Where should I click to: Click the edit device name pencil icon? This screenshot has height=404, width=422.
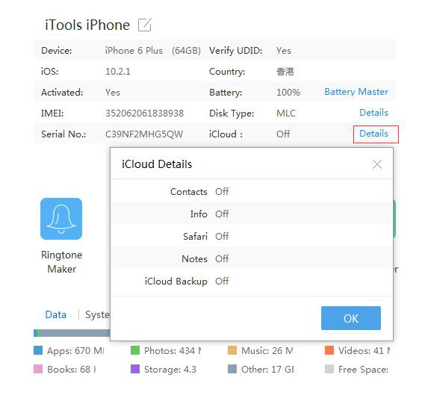coord(145,25)
